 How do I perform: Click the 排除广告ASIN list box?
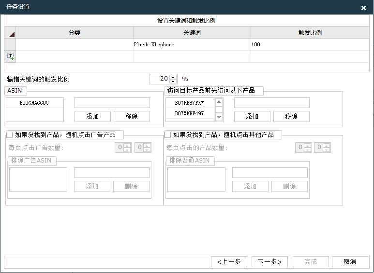tap(38, 179)
